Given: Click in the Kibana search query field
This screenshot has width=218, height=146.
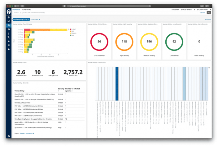Looking at the screenshot, I should [106, 13].
